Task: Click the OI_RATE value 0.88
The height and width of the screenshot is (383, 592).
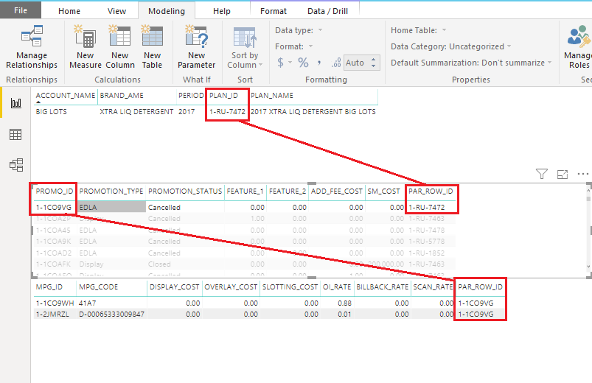Action: (345, 303)
